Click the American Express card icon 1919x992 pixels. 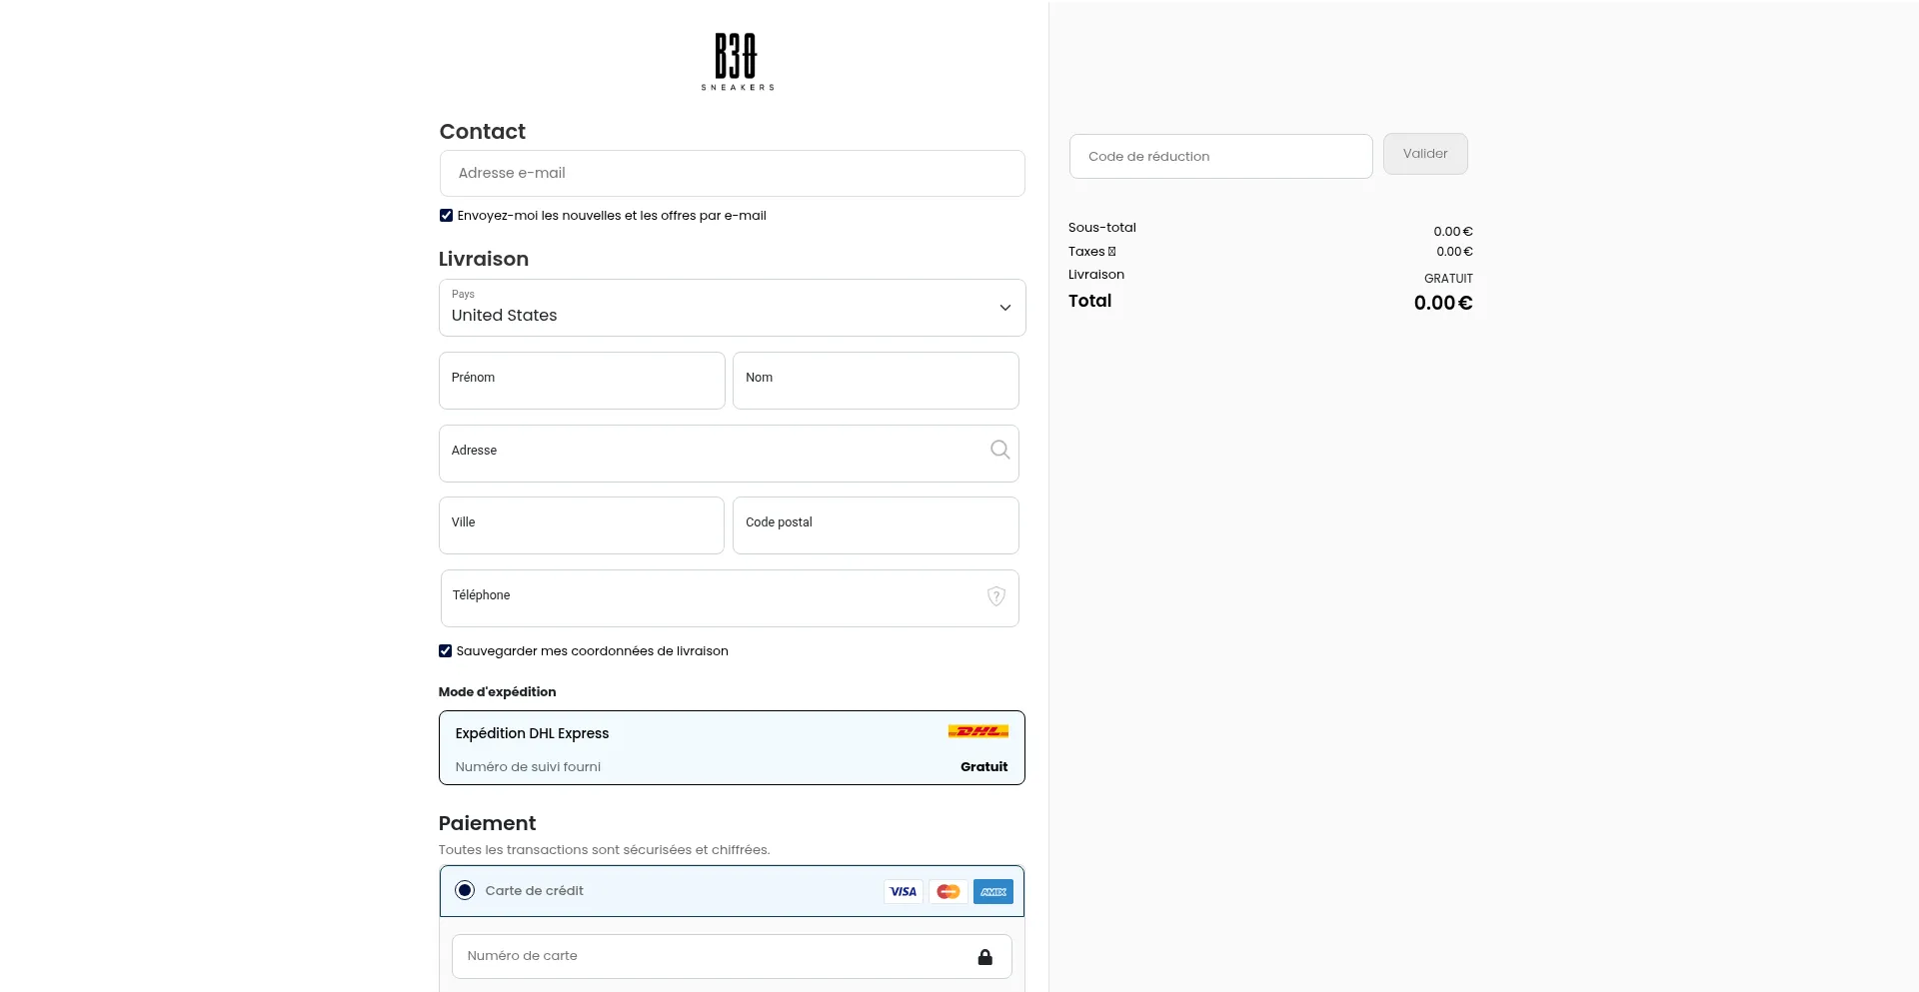click(x=992, y=891)
